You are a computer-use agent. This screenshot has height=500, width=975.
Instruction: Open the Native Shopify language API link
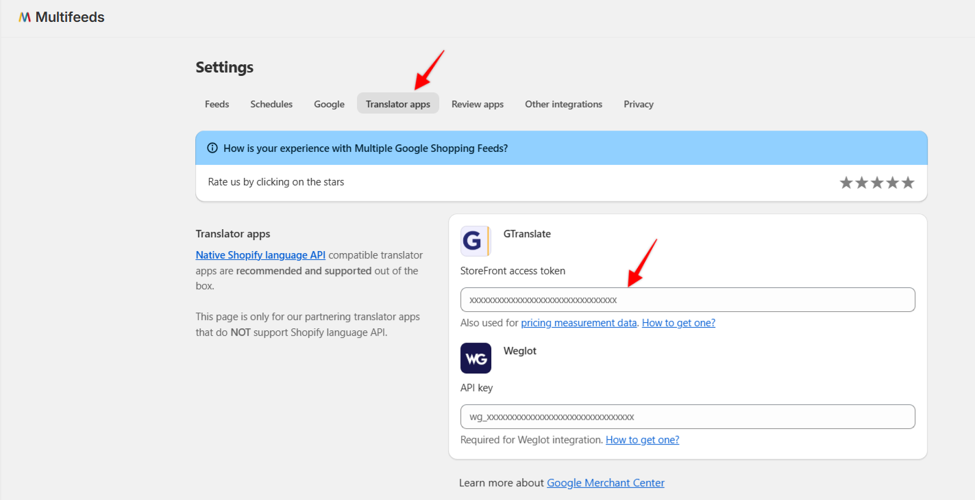point(260,255)
